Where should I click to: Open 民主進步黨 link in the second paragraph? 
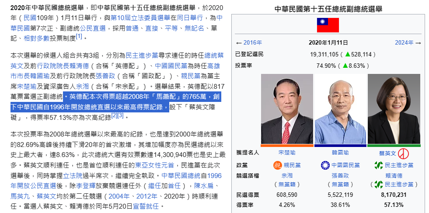[x=142, y=56]
